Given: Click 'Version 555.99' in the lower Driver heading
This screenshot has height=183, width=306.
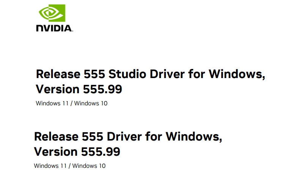Looking at the screenshot, I should pyautogui.click(x=77, y=152).
